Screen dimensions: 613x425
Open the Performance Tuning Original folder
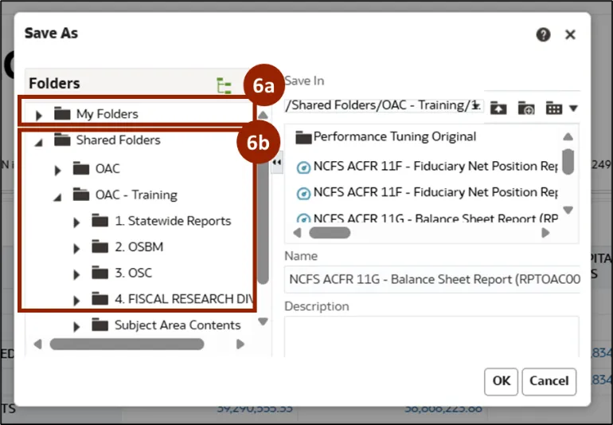[394, 136]
